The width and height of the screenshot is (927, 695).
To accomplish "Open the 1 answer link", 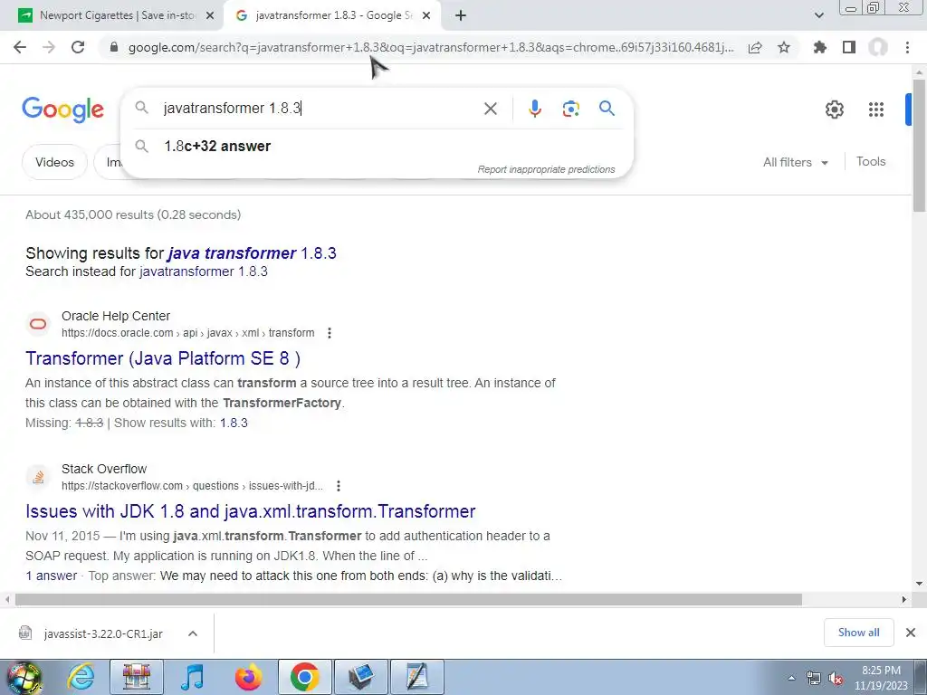I will tap(52, 576).
